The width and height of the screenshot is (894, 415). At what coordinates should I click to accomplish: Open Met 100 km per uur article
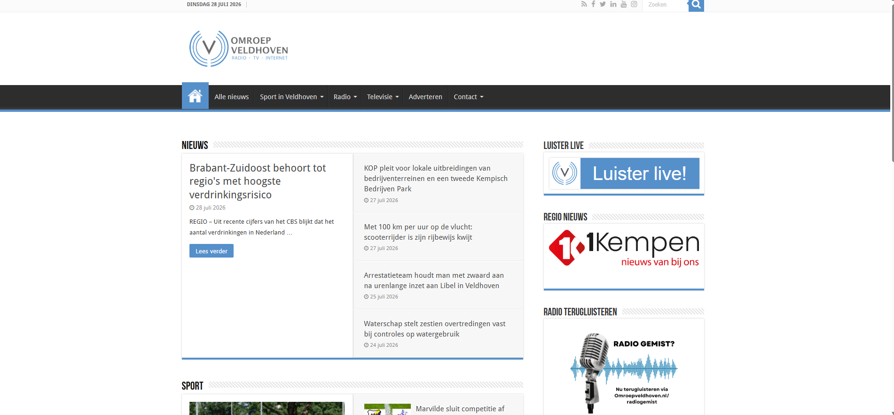[418, 232]
